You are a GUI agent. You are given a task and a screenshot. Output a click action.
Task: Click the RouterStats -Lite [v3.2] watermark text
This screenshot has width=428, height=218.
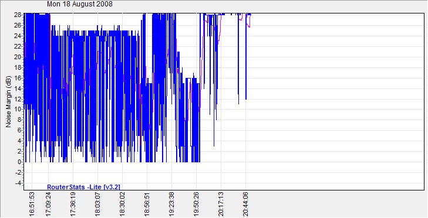83,187
